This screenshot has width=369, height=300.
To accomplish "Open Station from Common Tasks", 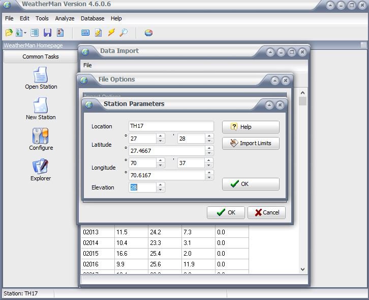I will (x=41, y=79).
